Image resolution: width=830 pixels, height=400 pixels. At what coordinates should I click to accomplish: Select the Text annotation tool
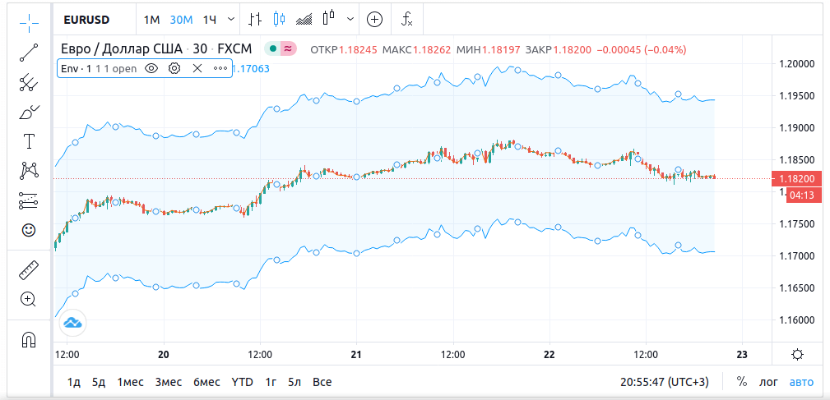(x=29, y=141)
